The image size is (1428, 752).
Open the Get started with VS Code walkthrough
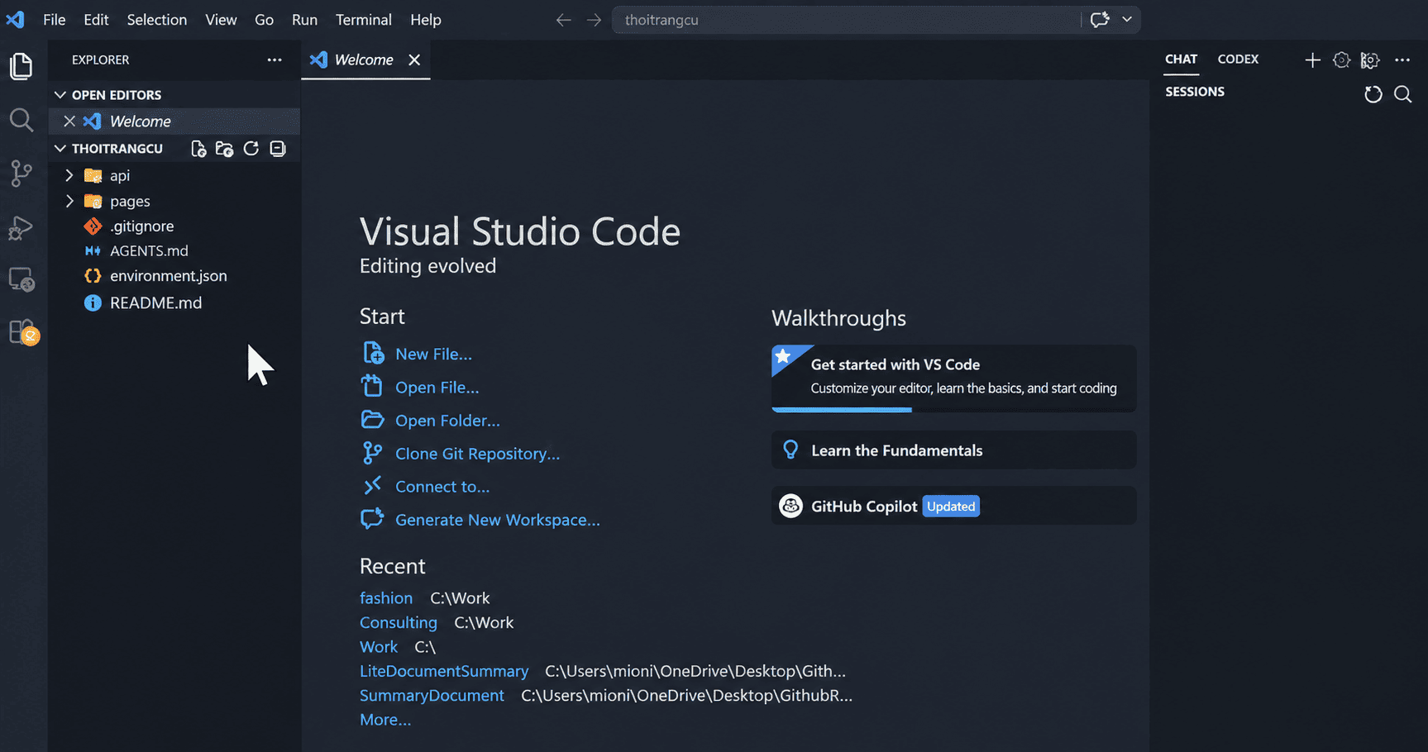pyautogui.click(x=953, y=378)
